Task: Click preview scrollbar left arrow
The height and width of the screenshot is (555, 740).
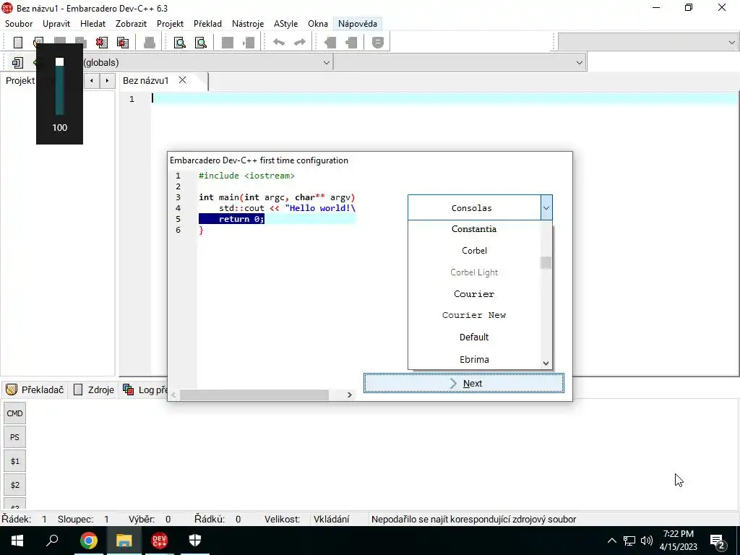Action: pos(173,395)
